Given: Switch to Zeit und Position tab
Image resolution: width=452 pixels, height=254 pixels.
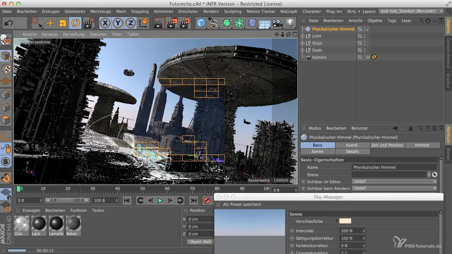Looking at the screenshot, I should coord(387,145).
